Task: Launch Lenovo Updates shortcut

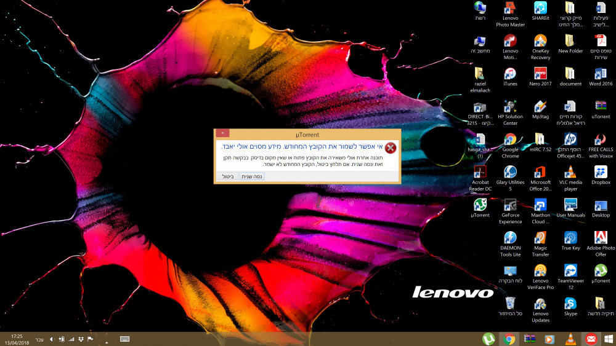Action: 541,310
